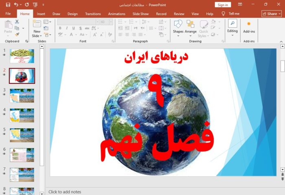Open Shape Fill options
Image resolution: width=285 pixels, height=195 pixels.
(213, 22)
